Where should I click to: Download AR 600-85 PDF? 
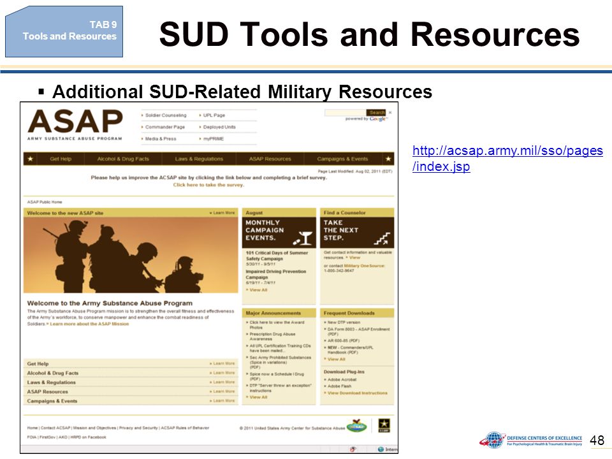click(x=343, y=340)
